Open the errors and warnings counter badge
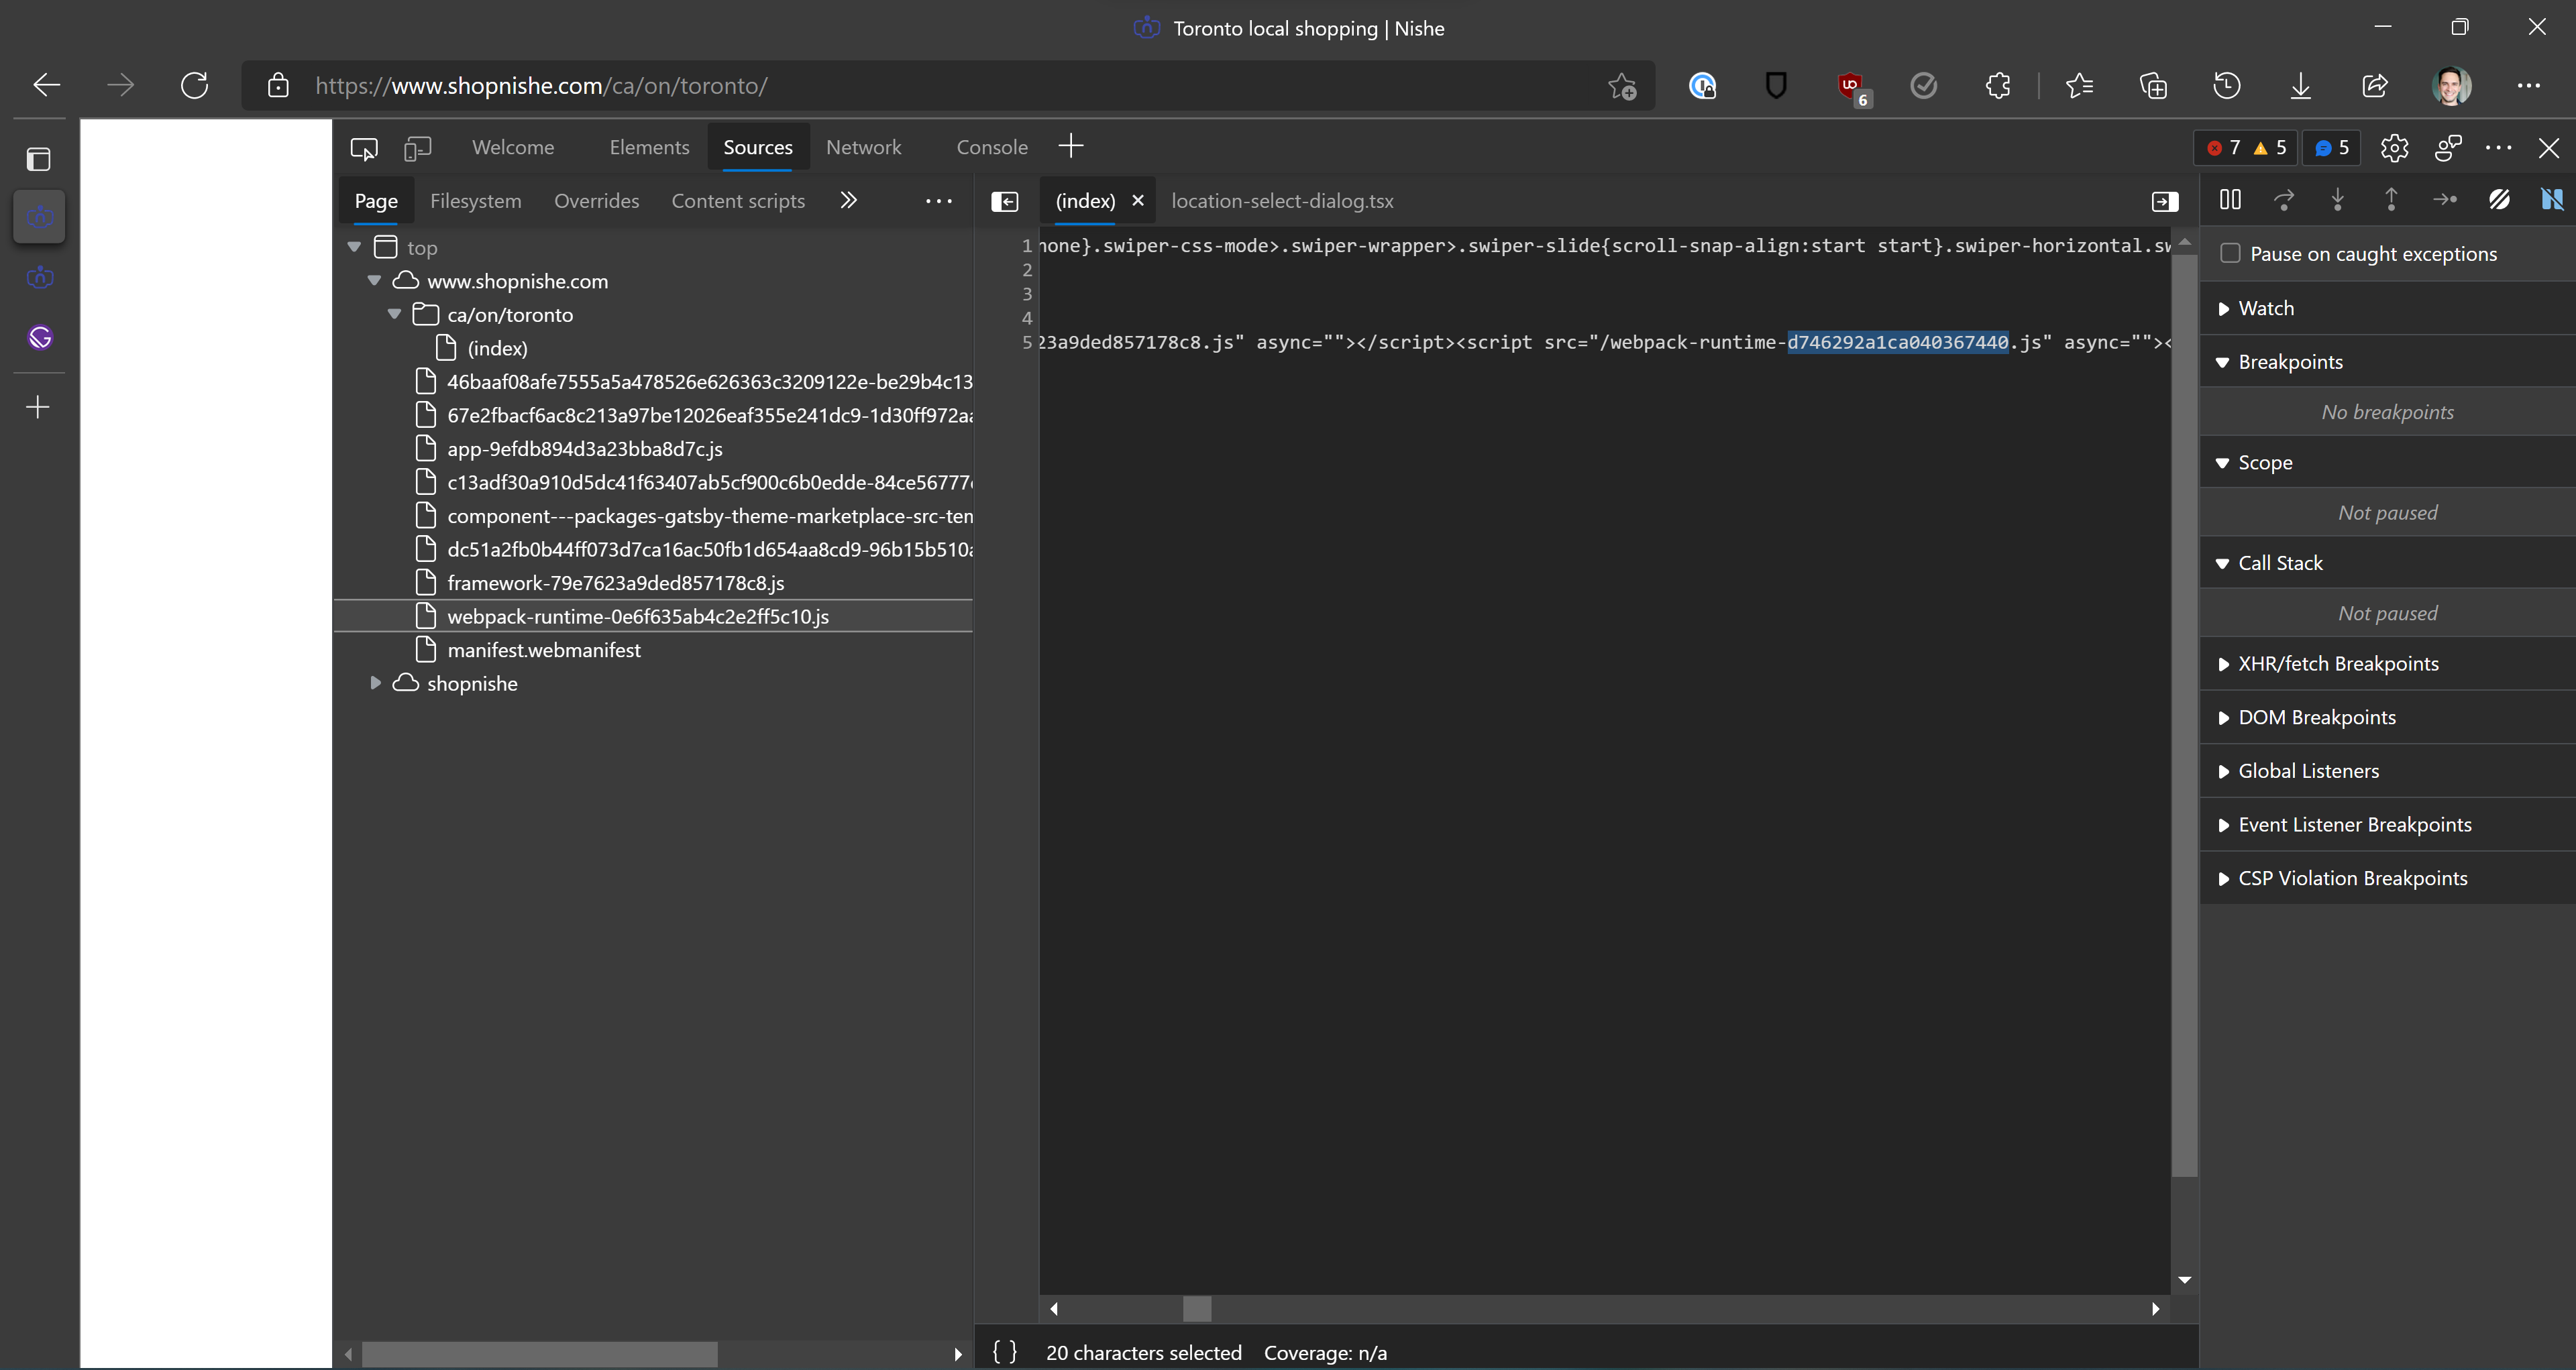The height and width of the screenshot is (1370, 2576). (x=2246, y=148)
